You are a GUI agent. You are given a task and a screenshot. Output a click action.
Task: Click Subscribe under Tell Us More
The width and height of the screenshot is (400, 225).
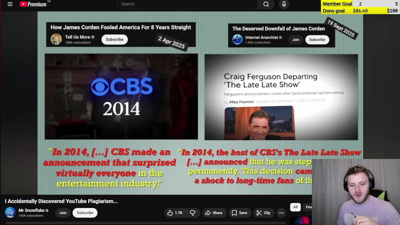(x=114, y=39)
